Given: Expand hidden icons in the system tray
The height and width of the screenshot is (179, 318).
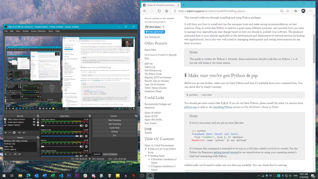Looking at the screenshot, I should coord(259,176).
